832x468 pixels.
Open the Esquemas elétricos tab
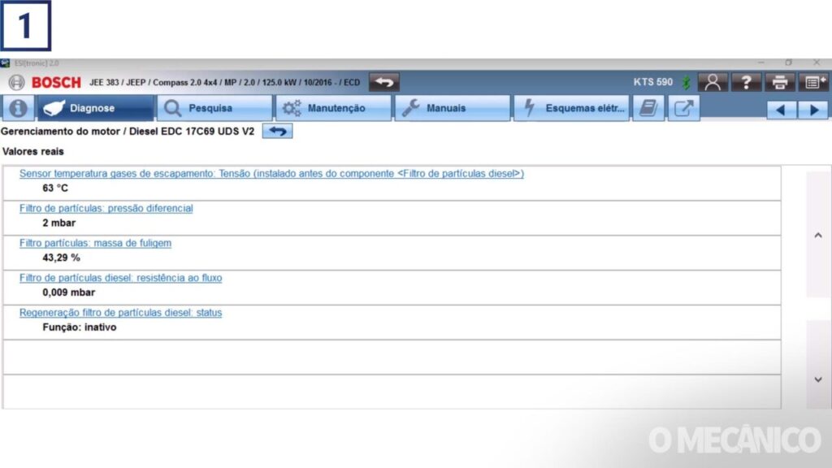coord(571,108)
